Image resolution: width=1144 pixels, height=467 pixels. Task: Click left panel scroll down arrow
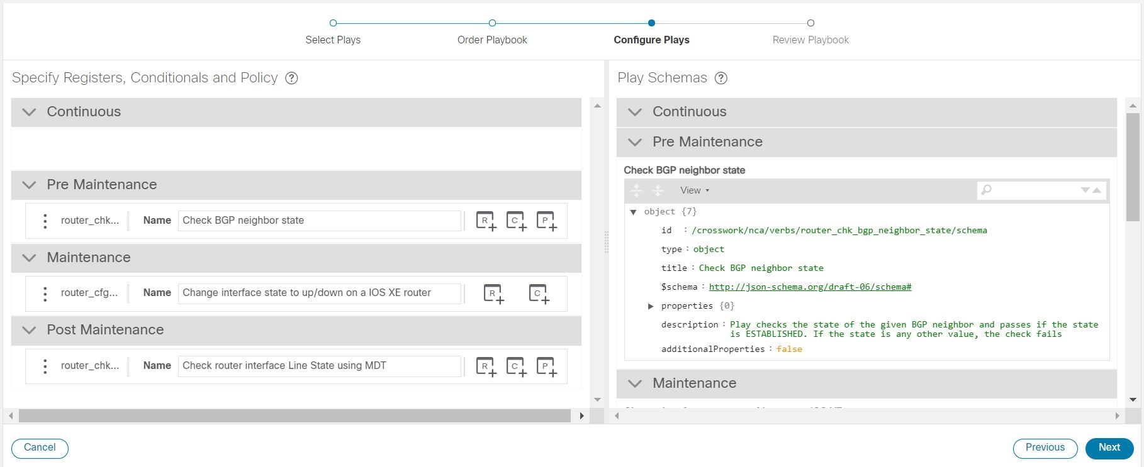(x=597, y=400)
